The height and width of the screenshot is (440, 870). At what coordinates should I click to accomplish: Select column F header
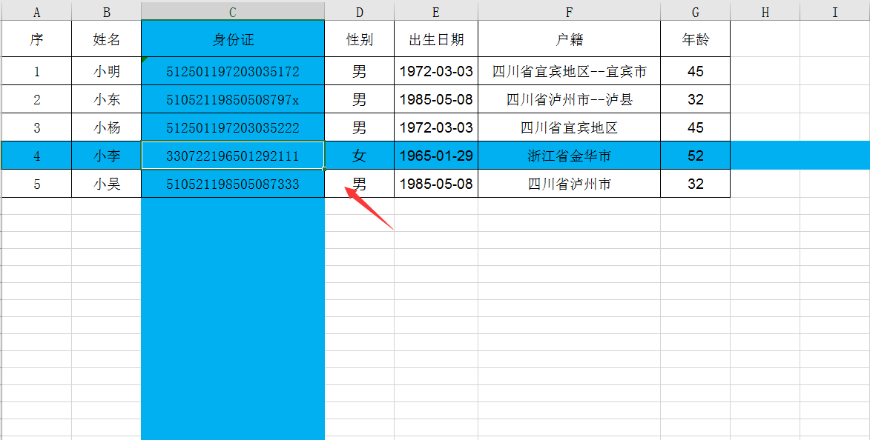coord(570,12)
